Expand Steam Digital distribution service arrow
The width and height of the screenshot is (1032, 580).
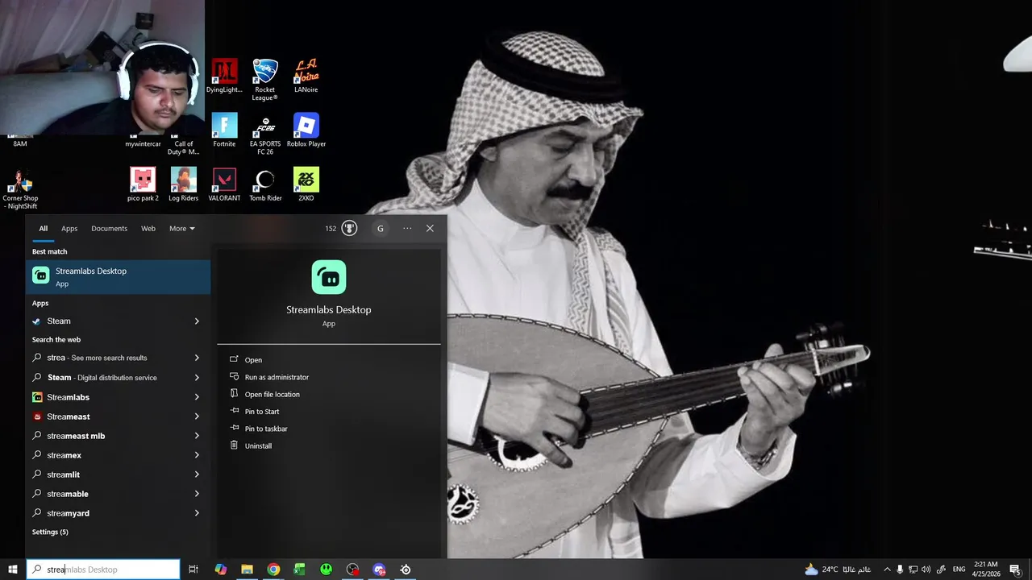pos(197,378)
